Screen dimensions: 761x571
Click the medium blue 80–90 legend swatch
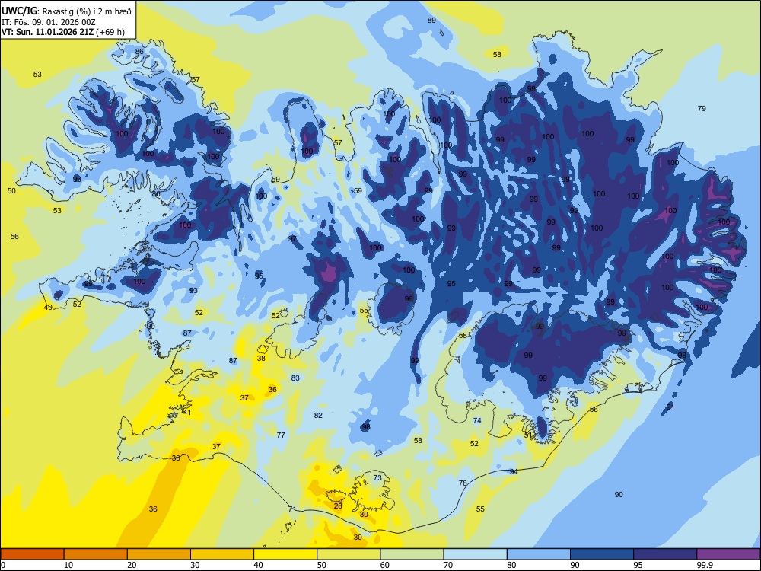[539, 554]
